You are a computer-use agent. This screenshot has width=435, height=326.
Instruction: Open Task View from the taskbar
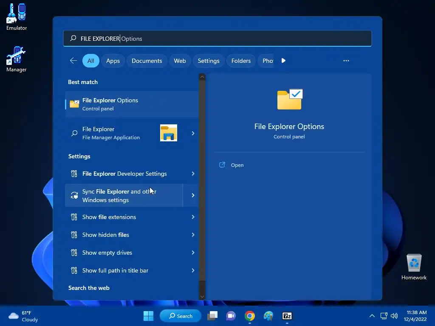pyautogui.click(x=212, y=316)
